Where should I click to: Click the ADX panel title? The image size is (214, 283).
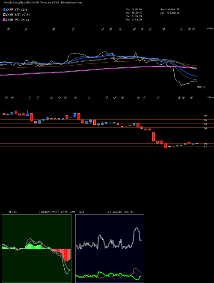tap(81, 212)
